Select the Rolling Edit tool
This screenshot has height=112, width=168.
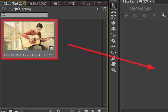(113, 29)
